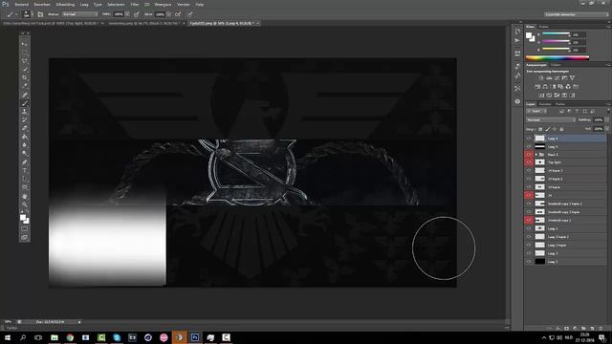Screen dimensions: 612x344
Task: Change screen mode from toolbox bottom icon
Action: [25, 237]
